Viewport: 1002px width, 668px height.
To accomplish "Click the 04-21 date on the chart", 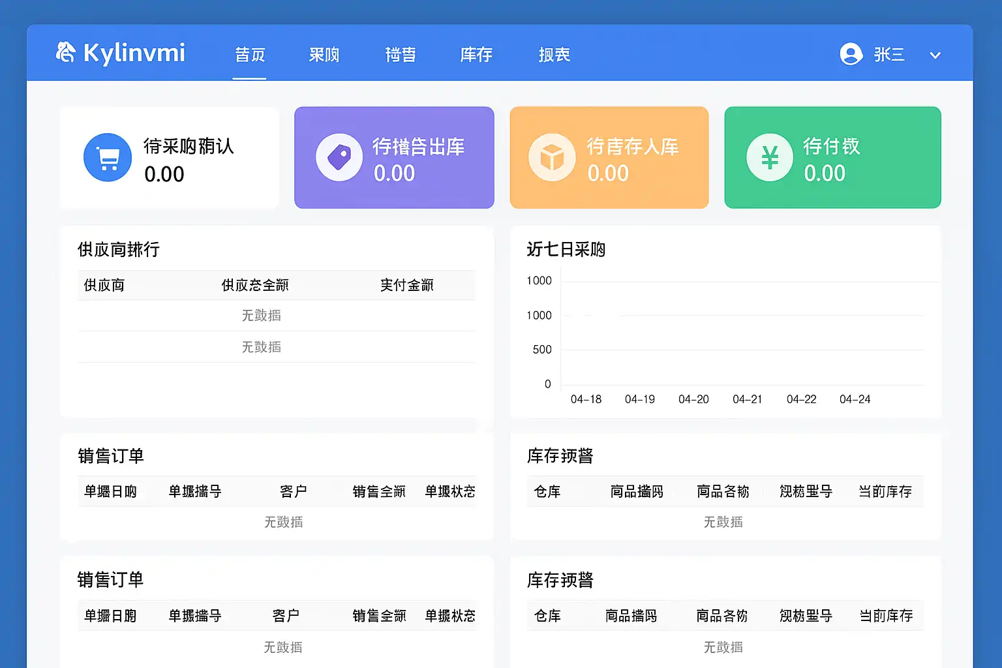I will click(748, 399).
